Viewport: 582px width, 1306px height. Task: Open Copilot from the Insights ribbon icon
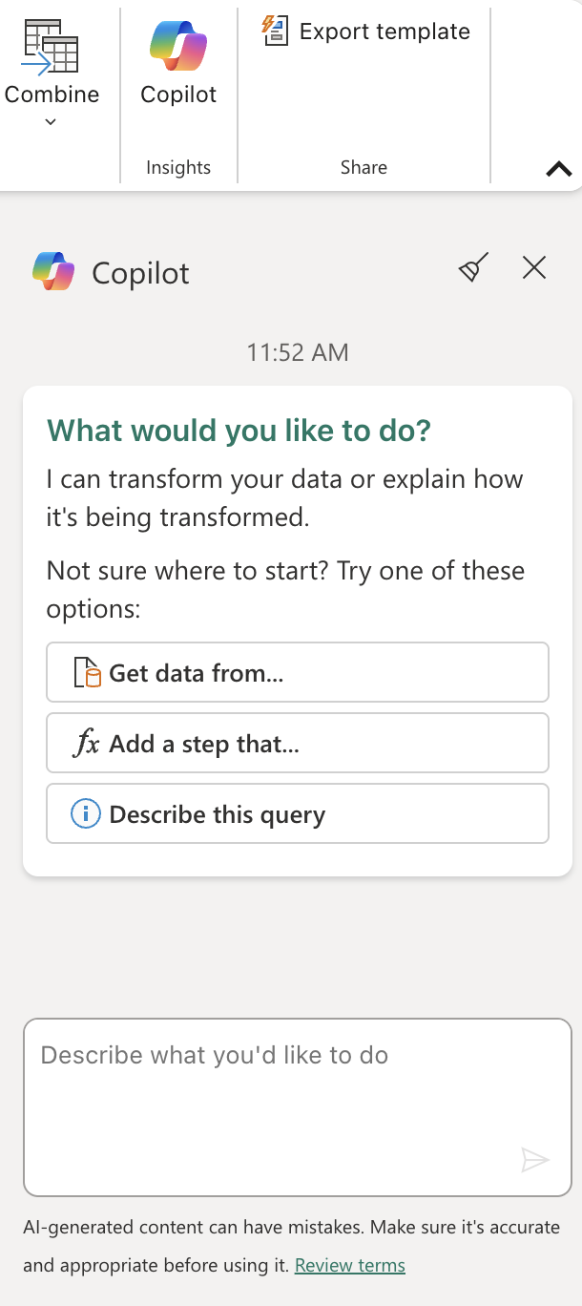pyautogui.click(x=178, y=45)
